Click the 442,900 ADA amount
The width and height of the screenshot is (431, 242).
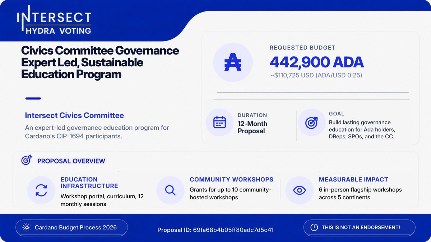(316, 62)
